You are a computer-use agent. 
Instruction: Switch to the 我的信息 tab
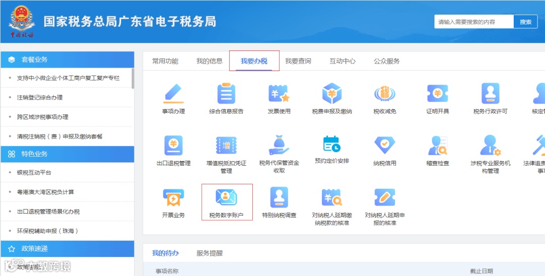coord(209,61)
